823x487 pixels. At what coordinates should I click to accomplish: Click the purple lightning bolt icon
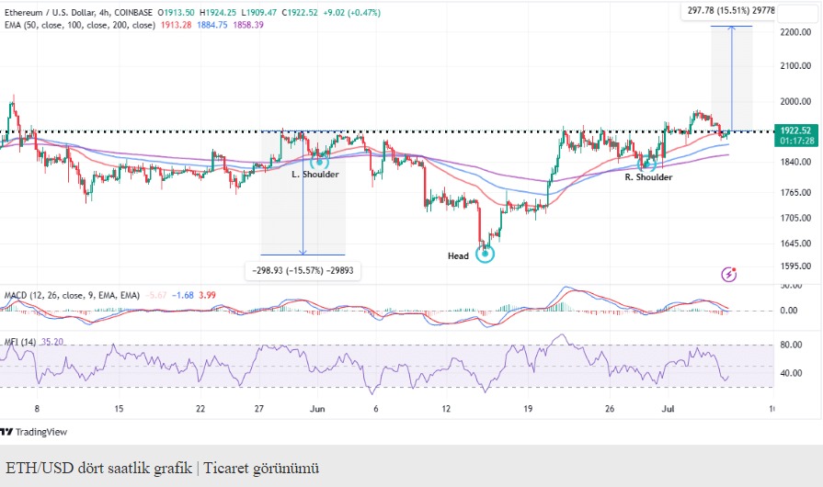[728, 274]
